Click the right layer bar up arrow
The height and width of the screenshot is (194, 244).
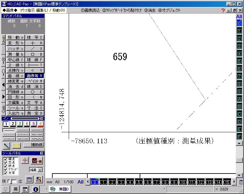pos(239,143)
